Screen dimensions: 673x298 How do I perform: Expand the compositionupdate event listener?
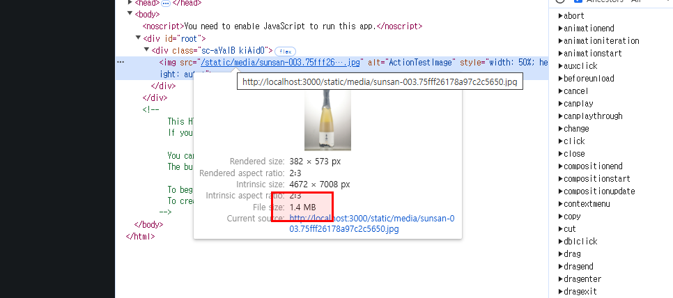[561, 191]
